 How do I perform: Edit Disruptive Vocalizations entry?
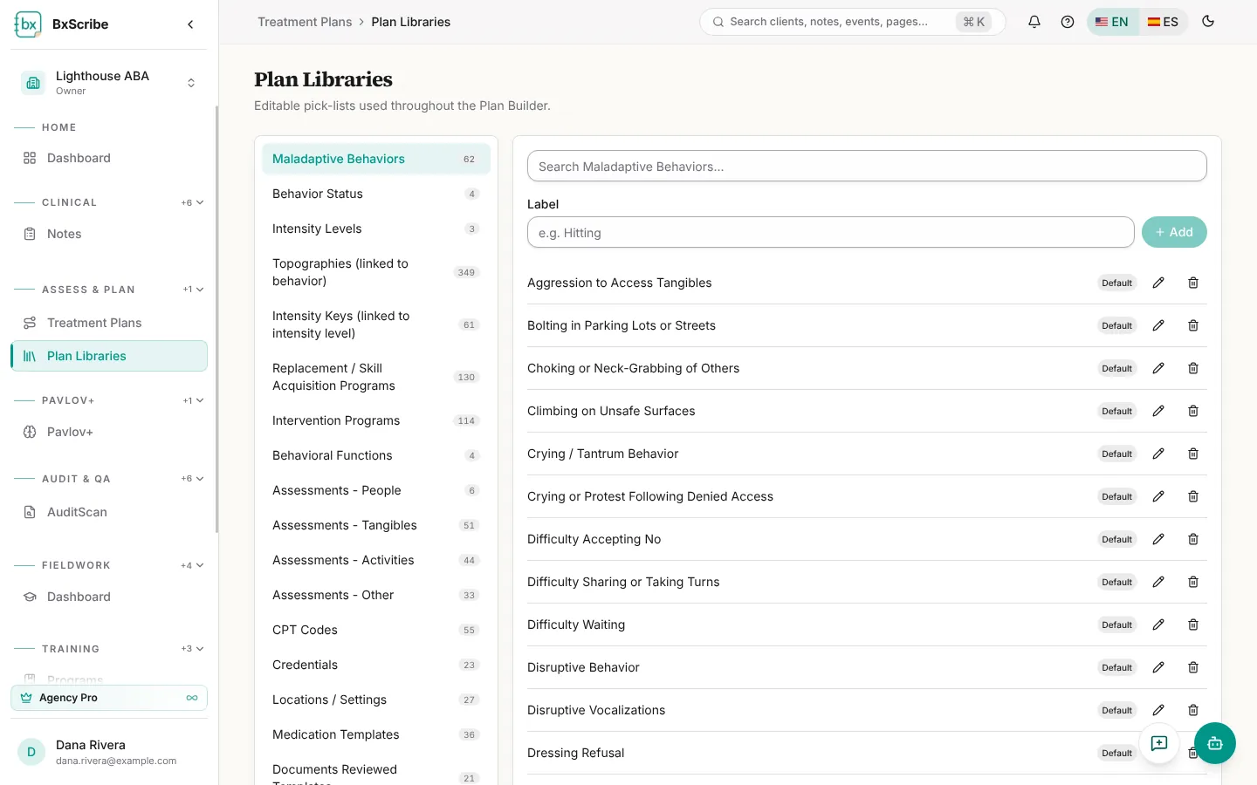coord(1158,710)
